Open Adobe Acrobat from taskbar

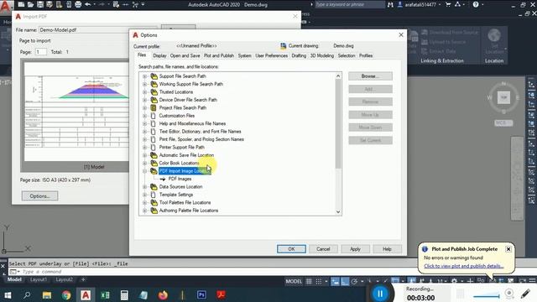[221, 294]
